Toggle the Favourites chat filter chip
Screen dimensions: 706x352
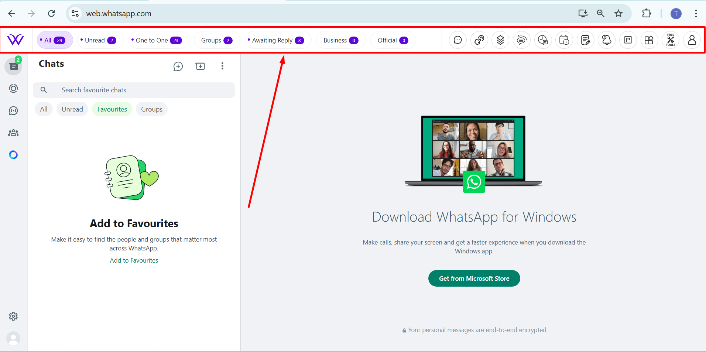112,109
